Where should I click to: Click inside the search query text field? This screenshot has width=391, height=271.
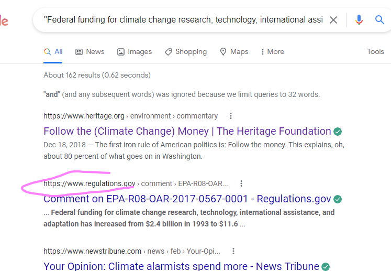[183, 20]
